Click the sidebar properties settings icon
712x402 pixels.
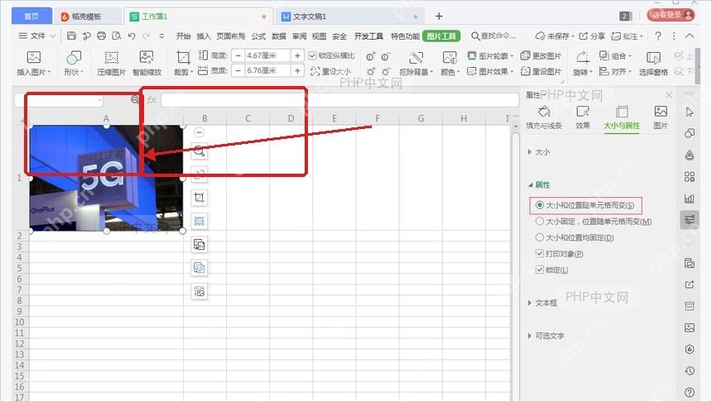click(690, 219)
